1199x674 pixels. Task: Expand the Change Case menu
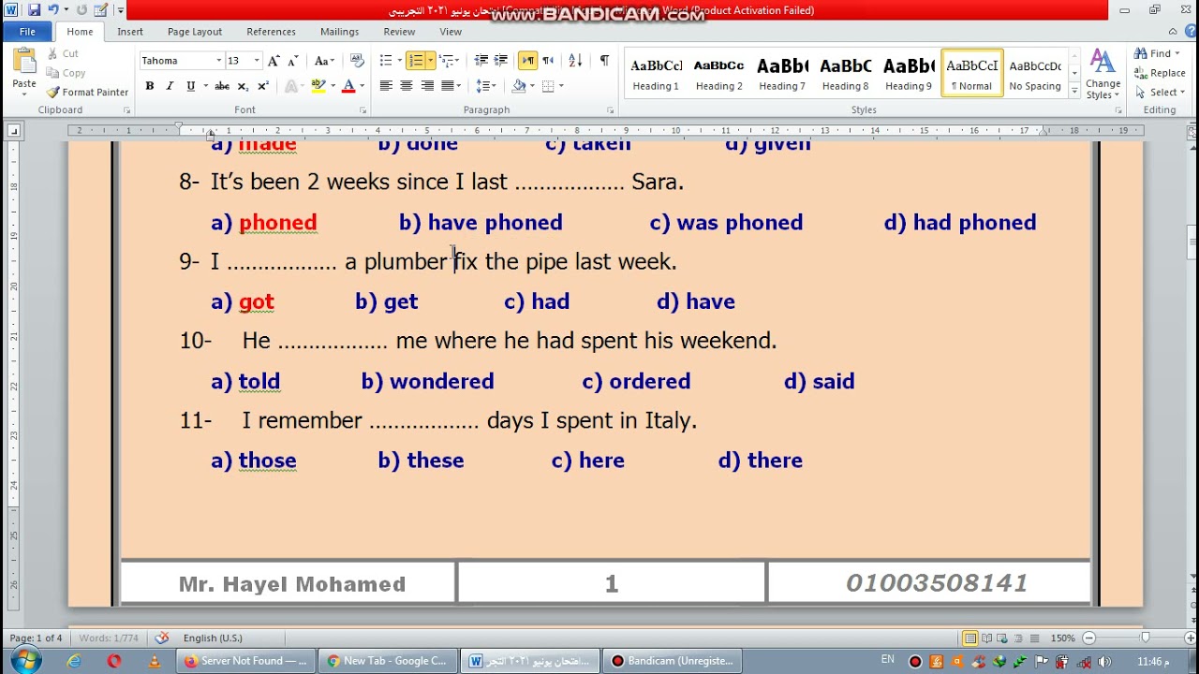[x=324, y=61]
